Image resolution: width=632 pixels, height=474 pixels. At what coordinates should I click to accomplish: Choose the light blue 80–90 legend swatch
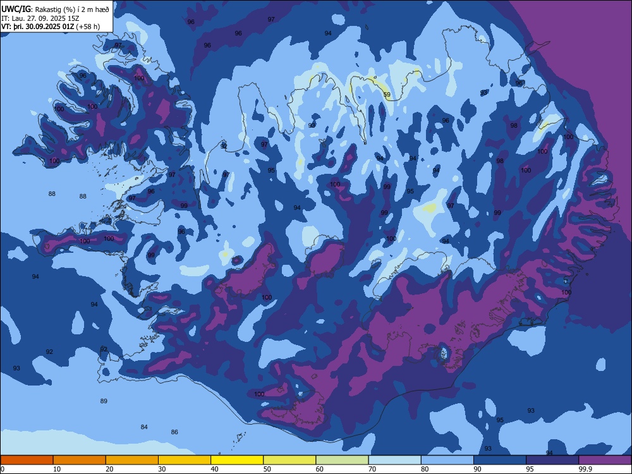447,460
